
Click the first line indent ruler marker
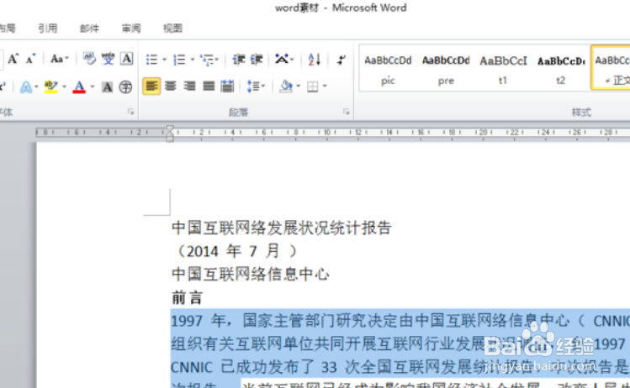(x=170, y=128)
